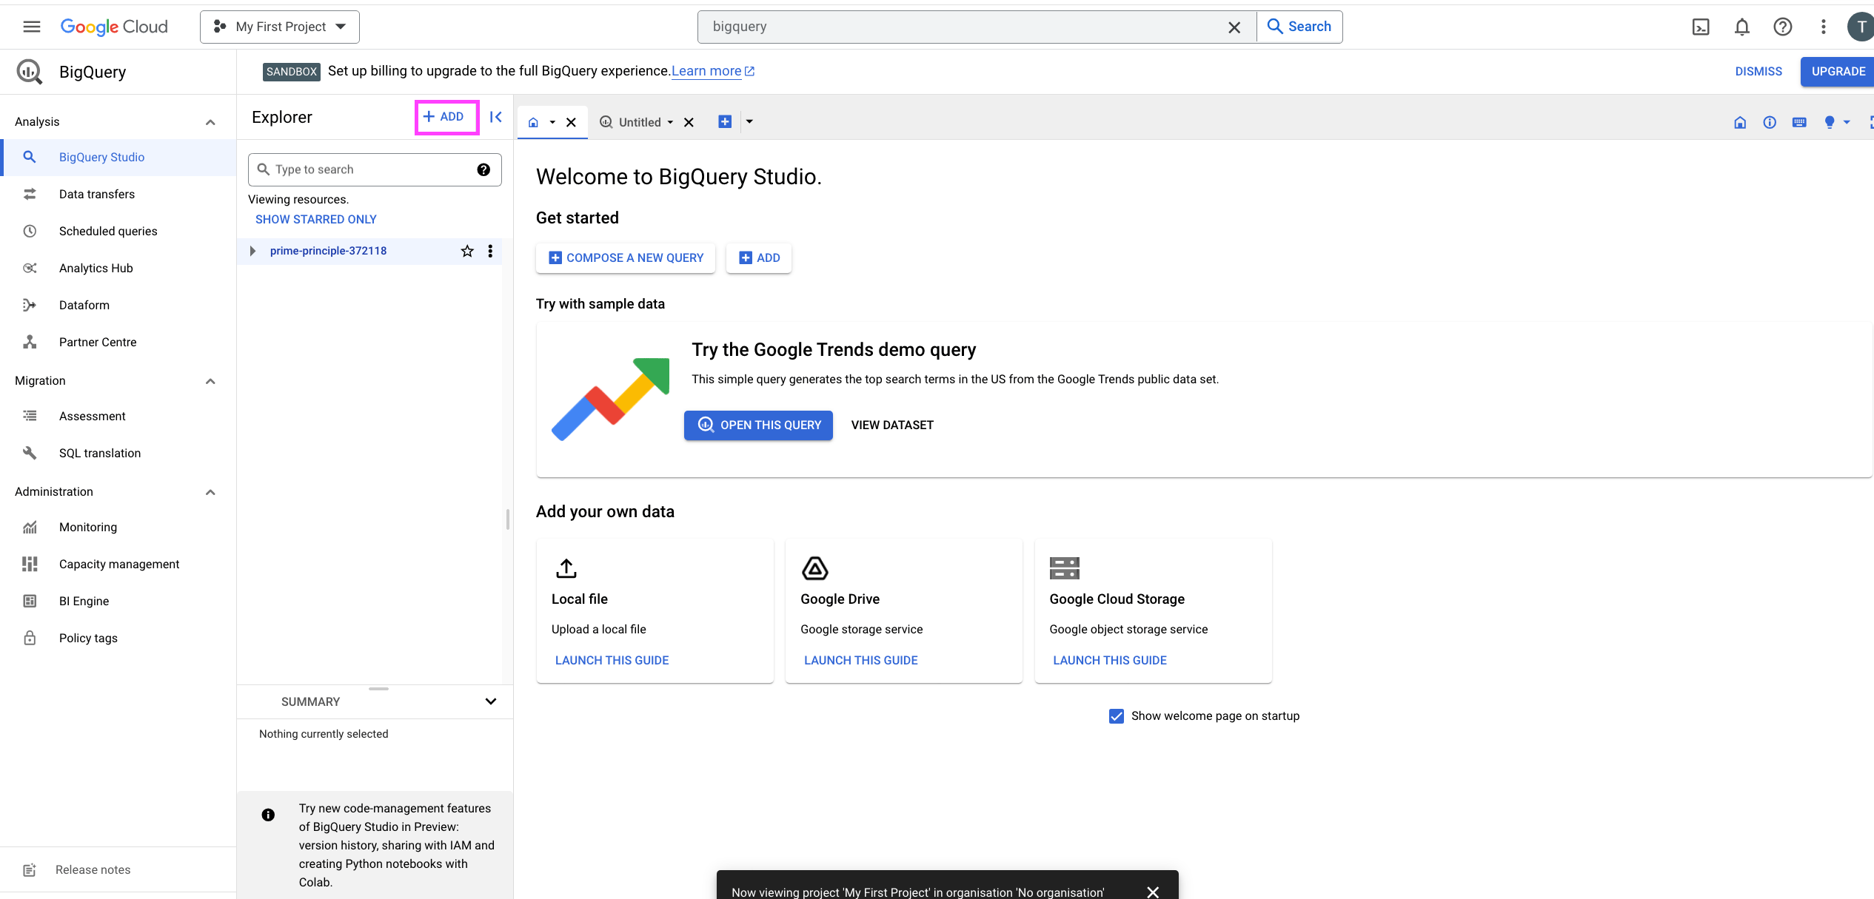Open the account avatar labelled T
Screen dimensions: 1874x899
tap(1861, 27)
